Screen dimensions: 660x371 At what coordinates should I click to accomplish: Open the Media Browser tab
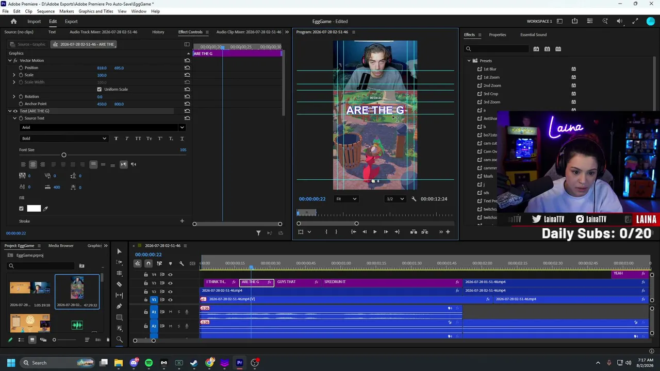point(61,246)
